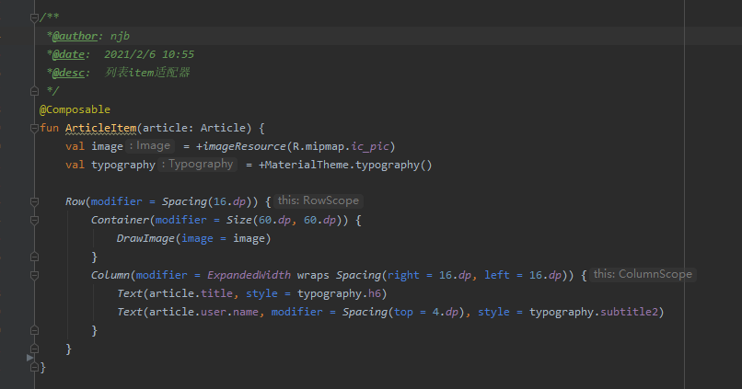Image resolution: width=742 pixels, height=389 pixels.
Task: Click ic_pic resource reference
Action: 370,146
